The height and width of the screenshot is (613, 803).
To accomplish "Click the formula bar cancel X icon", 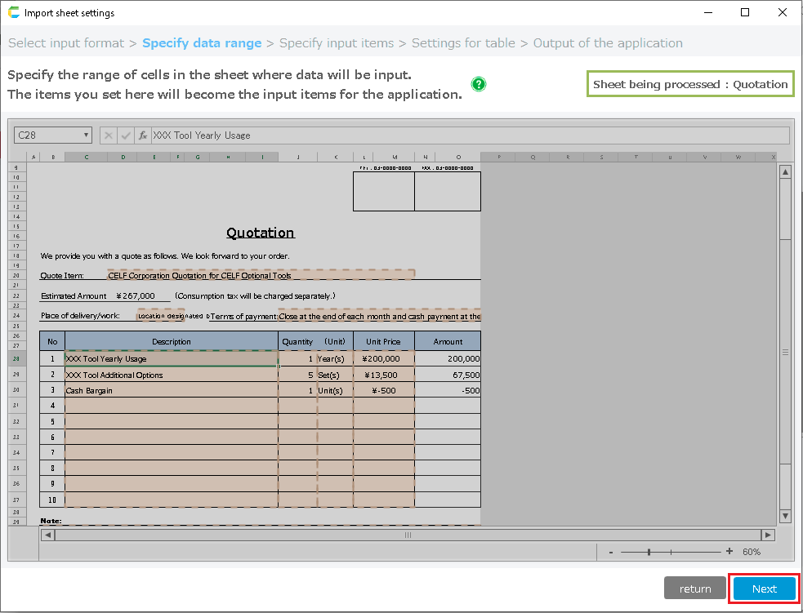I will tap(109, 135).
